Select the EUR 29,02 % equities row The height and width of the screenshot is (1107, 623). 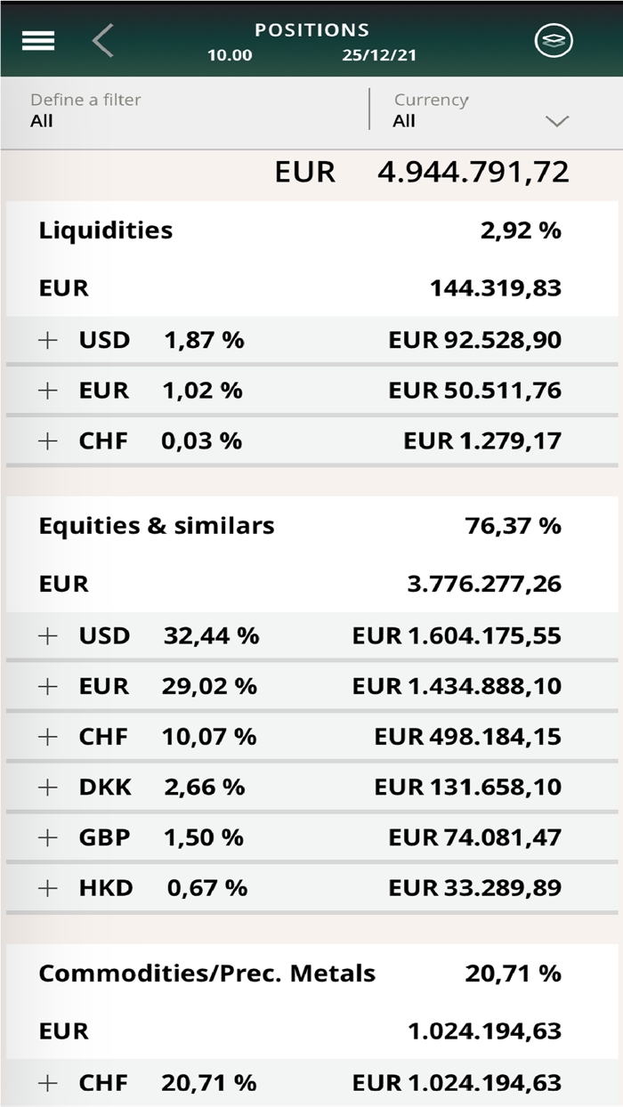(311, 686)
